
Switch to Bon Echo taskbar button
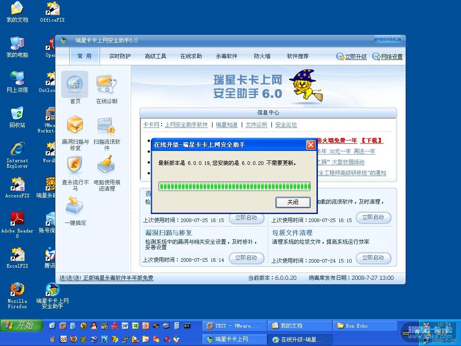tap(365, 326)
